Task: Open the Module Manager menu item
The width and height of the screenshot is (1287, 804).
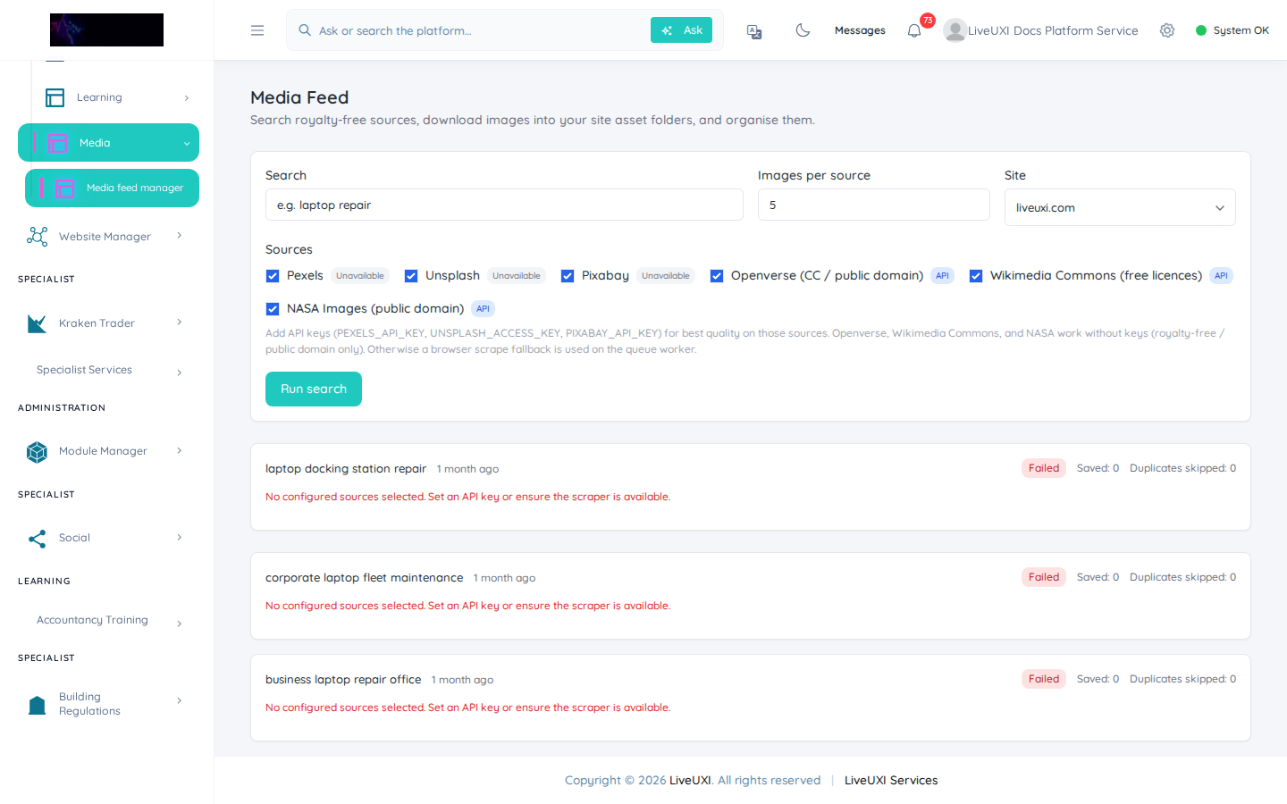Action: (105, 452)
